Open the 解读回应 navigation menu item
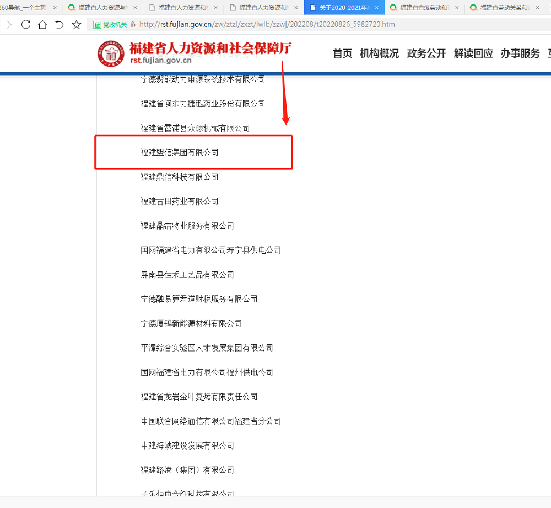551x508 pixels. coord(473,53)
